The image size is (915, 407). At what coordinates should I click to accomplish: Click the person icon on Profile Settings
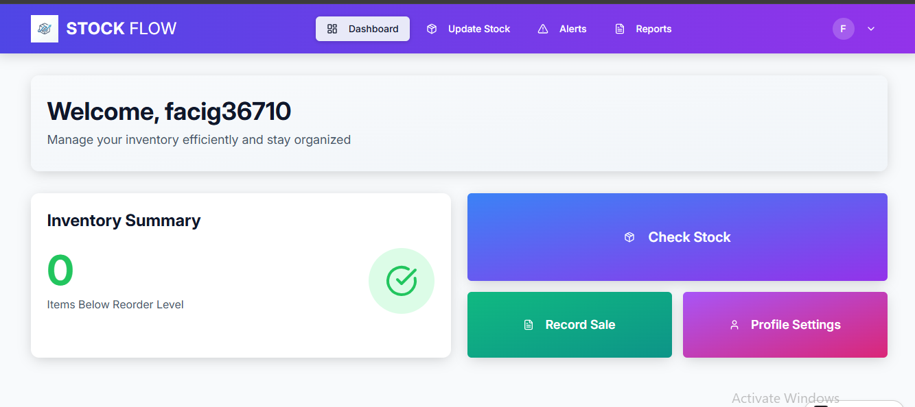point(735,325)
